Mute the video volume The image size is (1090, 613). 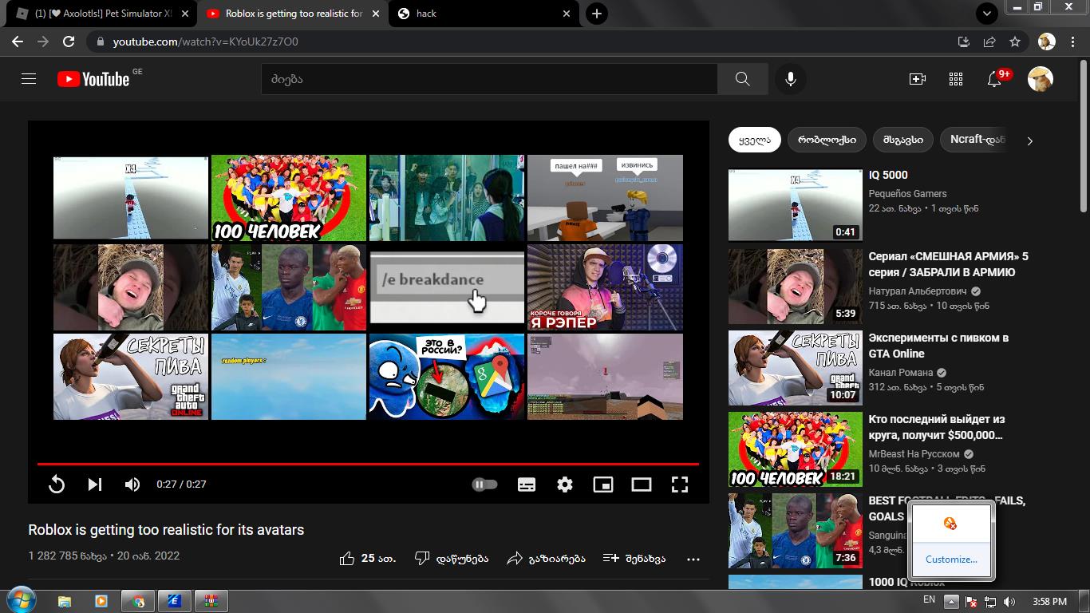[132, 484]
